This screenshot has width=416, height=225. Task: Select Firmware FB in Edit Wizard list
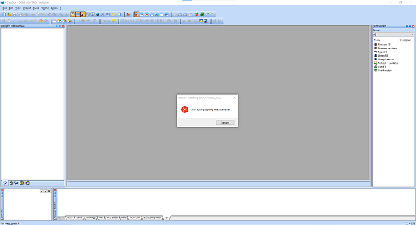point(382,45)
